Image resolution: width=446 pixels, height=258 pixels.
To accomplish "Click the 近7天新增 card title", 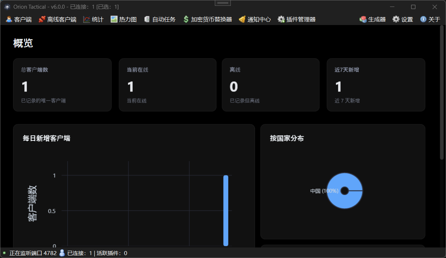I will (347, 70).
